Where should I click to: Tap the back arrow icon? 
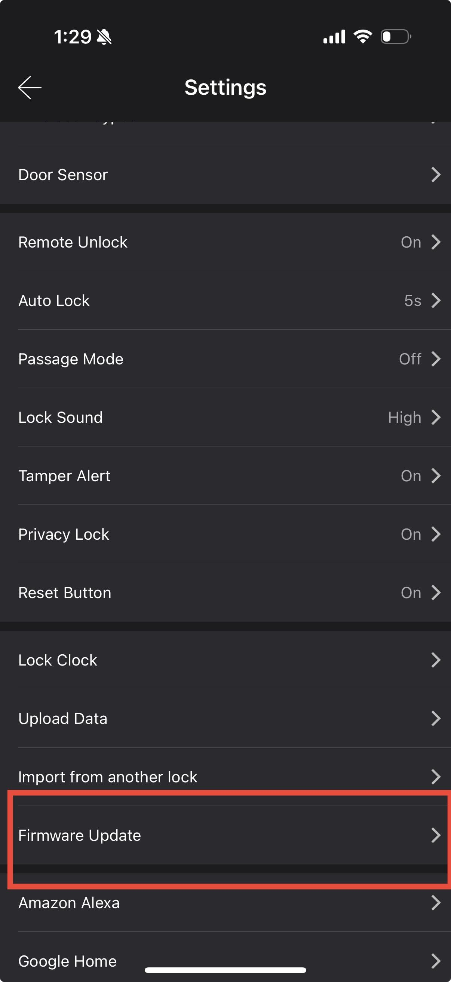click(30, 87)
